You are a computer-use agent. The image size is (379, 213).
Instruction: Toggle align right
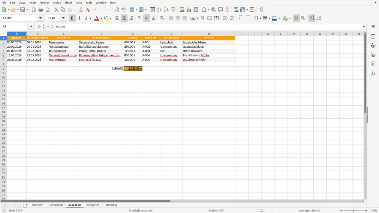pos(131,18)
